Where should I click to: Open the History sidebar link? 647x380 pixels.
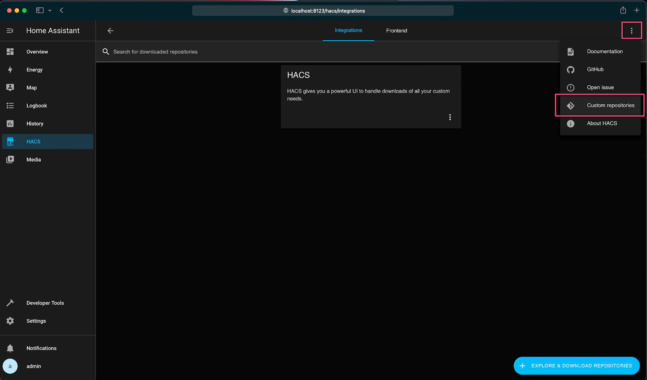pos(48,124)
